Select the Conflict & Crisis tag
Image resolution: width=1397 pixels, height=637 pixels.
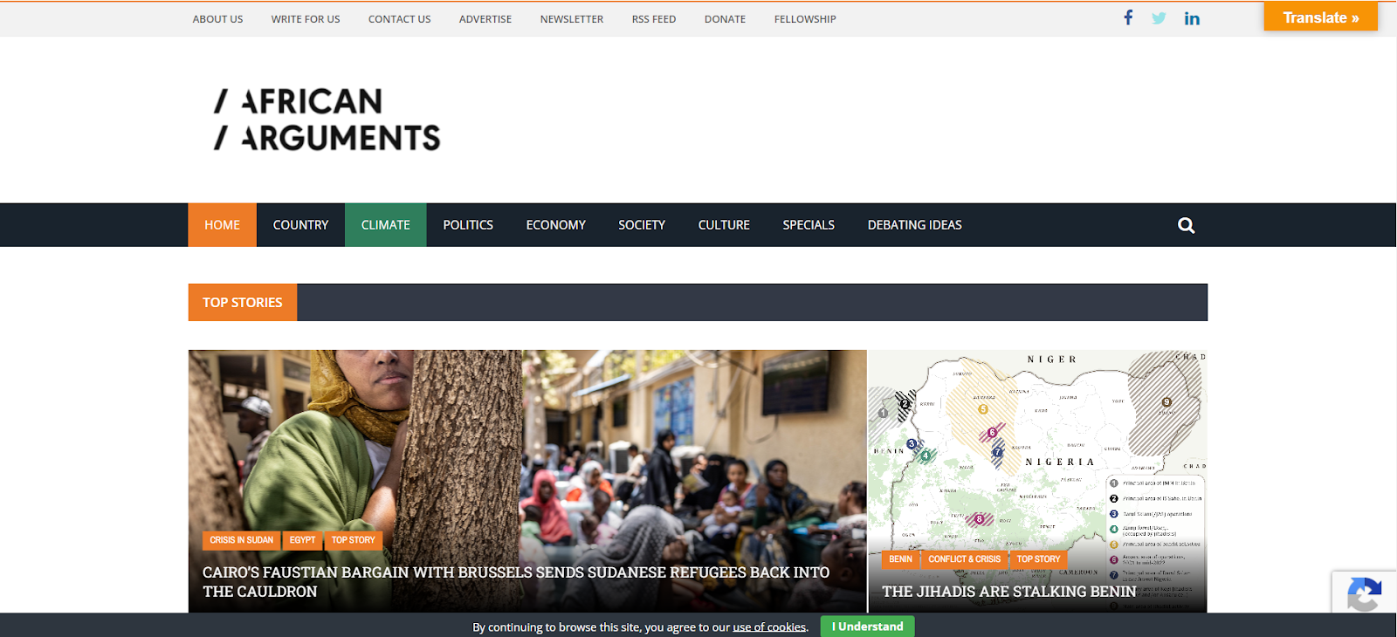[x=964, y=559]
